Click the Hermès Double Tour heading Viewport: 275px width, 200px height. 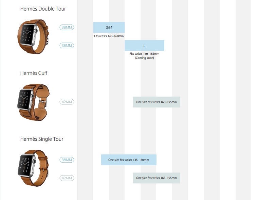[43, 9]
